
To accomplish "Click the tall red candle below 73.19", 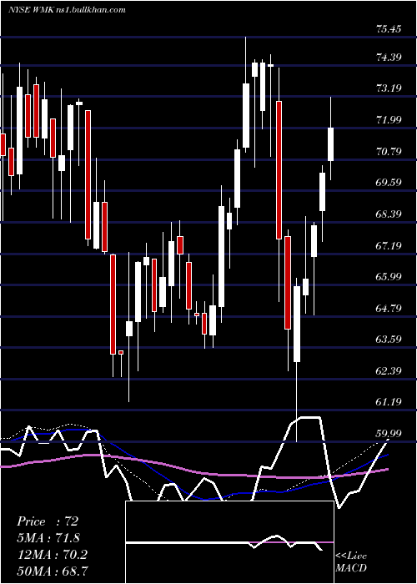I will pos(279,170).
